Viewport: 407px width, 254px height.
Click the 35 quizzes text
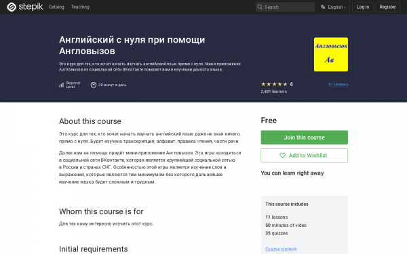tap(277, 233)
